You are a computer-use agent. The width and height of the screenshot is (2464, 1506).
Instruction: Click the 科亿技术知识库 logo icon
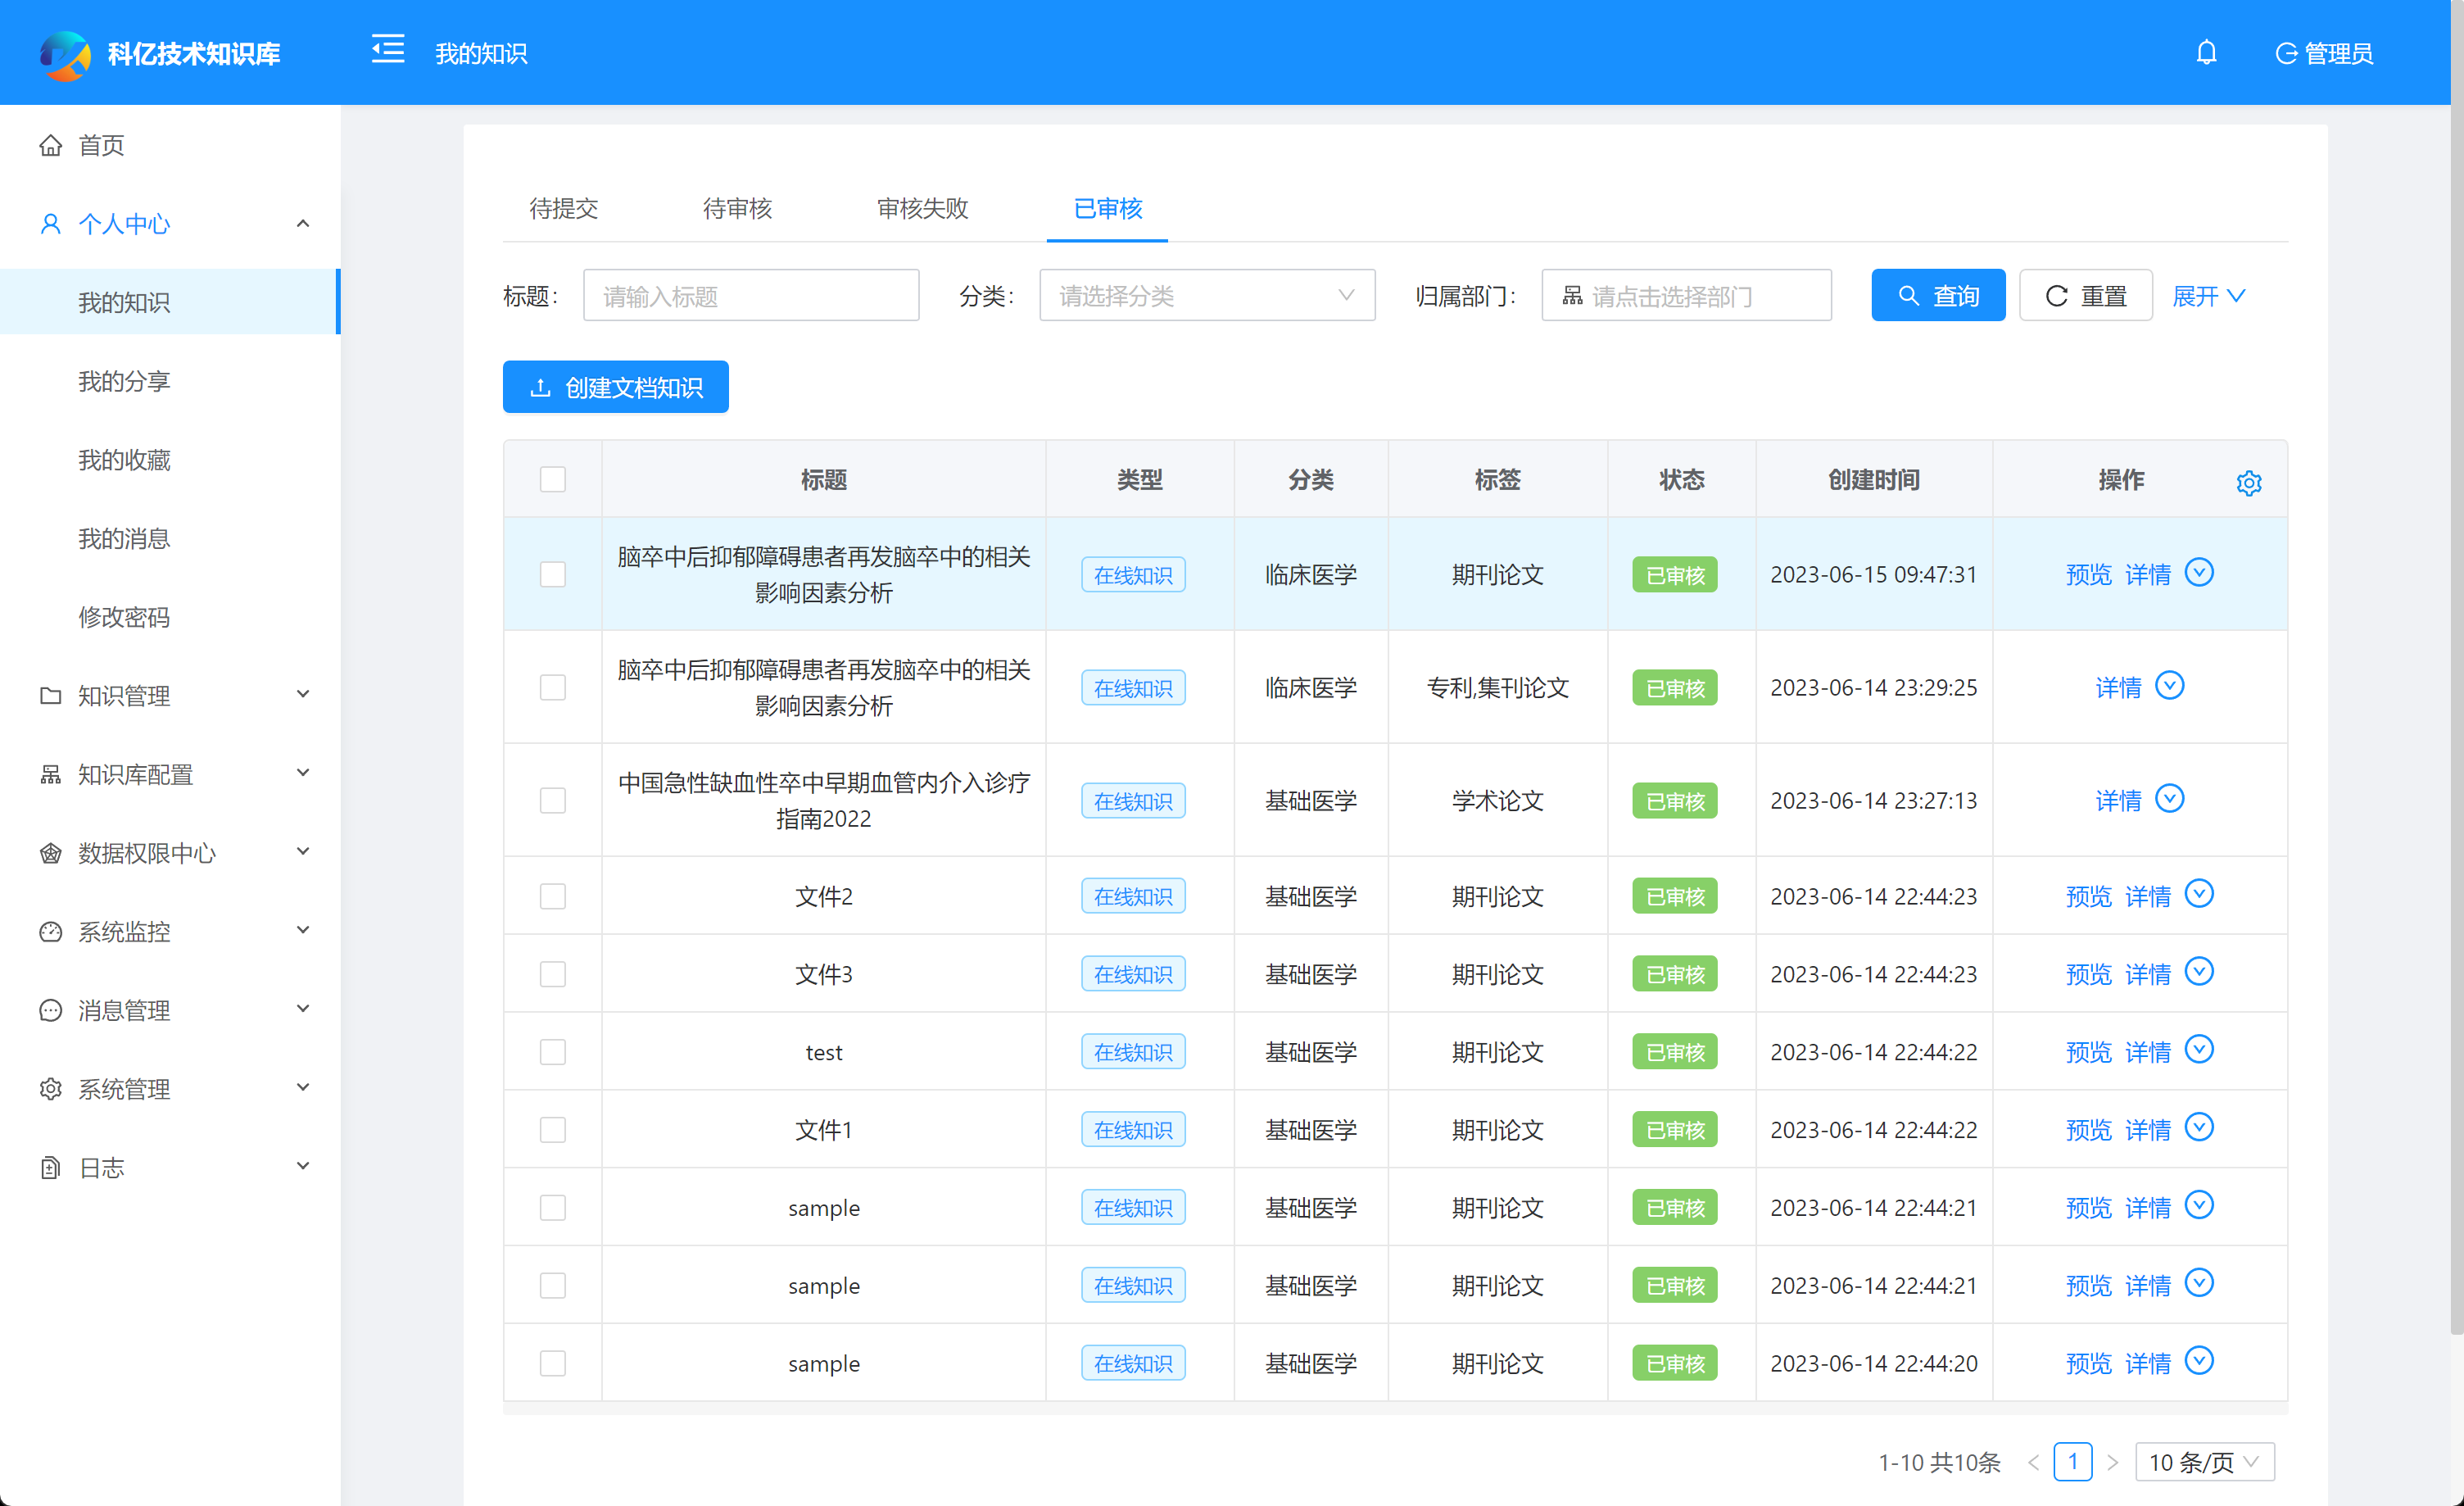pos(65,54)
